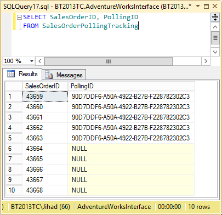222x215 pixels.
Task: Click cell 43661 in SalesOrderID column
Action: coord(45,117)
